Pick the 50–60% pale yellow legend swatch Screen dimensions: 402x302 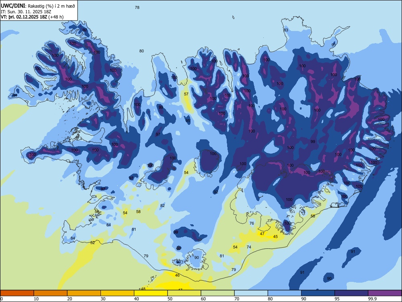pyautogui.click(x=184, y=293)
